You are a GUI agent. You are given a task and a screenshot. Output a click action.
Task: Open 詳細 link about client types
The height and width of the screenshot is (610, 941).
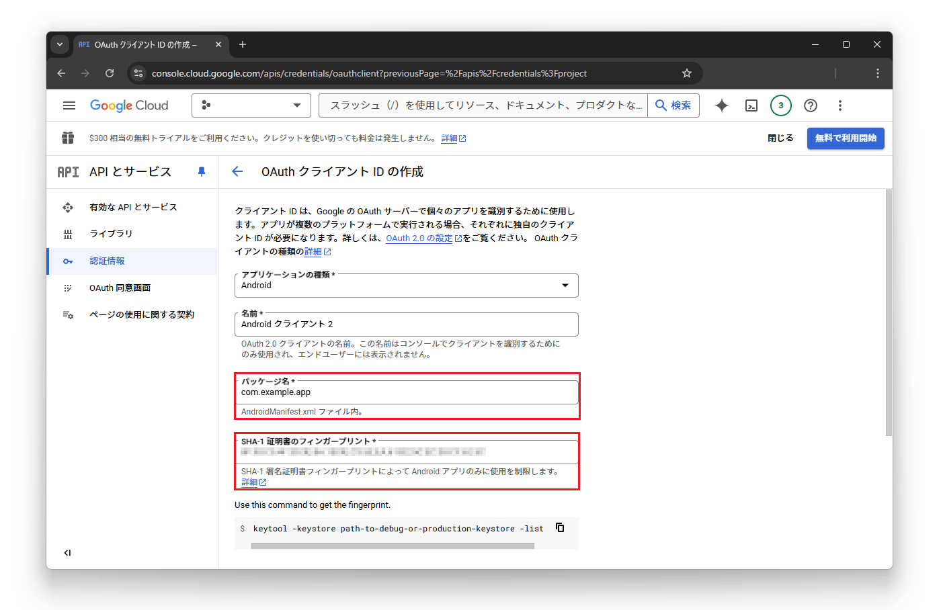coord(317,252)
